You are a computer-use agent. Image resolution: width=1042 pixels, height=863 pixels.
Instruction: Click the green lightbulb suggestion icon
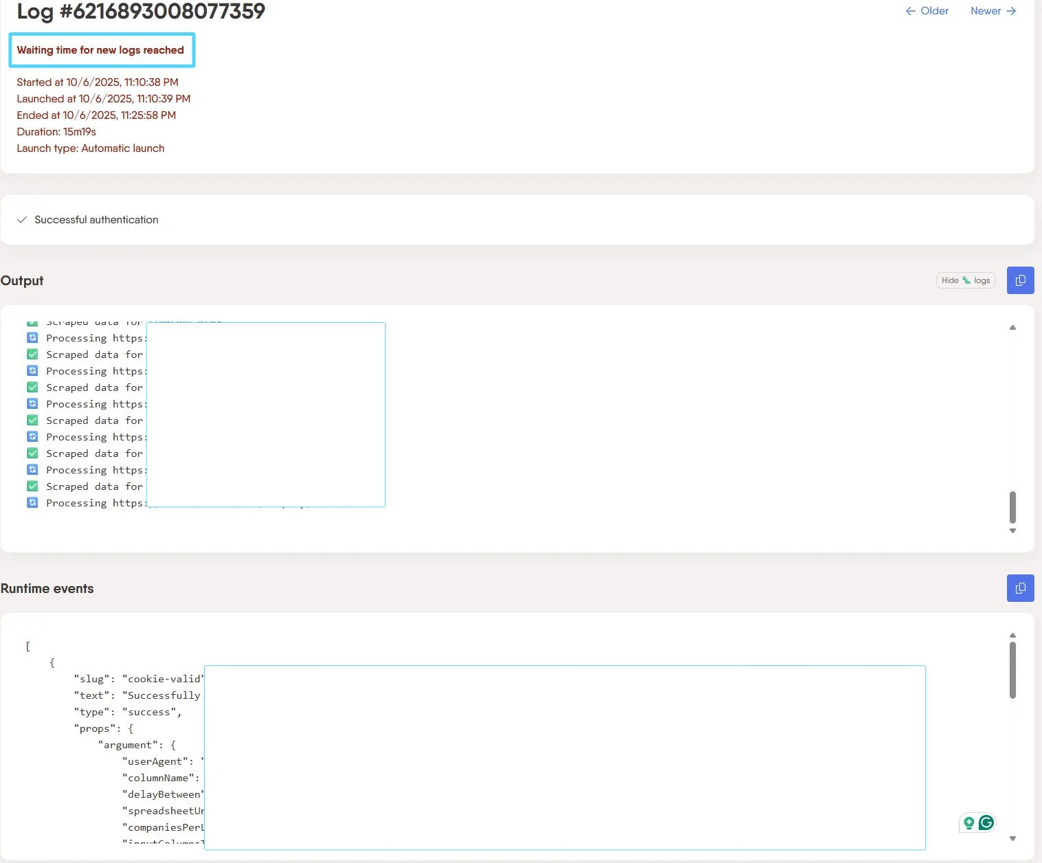pyautogui.click(x=969, y=822)
